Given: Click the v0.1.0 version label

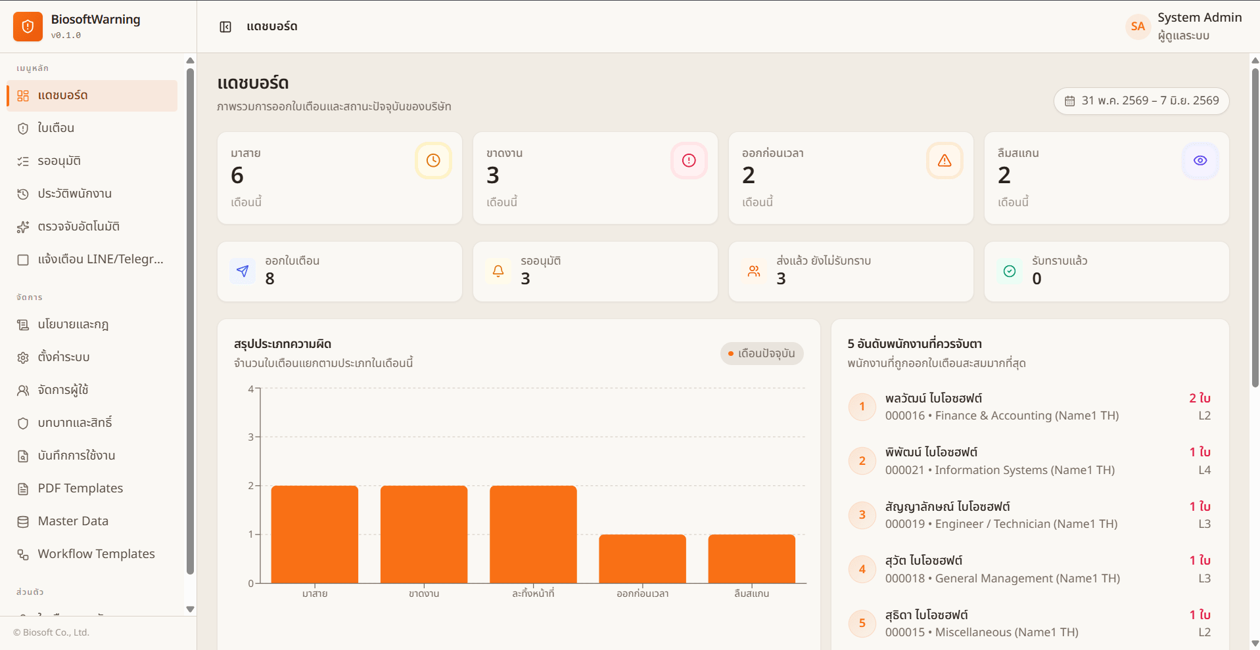Looking at the screenshot, I should point(66,35).
